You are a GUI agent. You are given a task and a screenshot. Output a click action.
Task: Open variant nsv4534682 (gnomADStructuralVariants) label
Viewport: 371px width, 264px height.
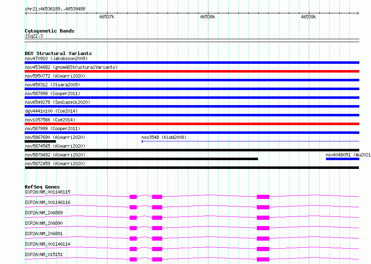click(71, 67)
